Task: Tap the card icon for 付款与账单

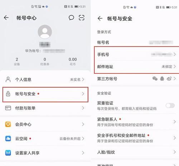Action: pos(8,108)
